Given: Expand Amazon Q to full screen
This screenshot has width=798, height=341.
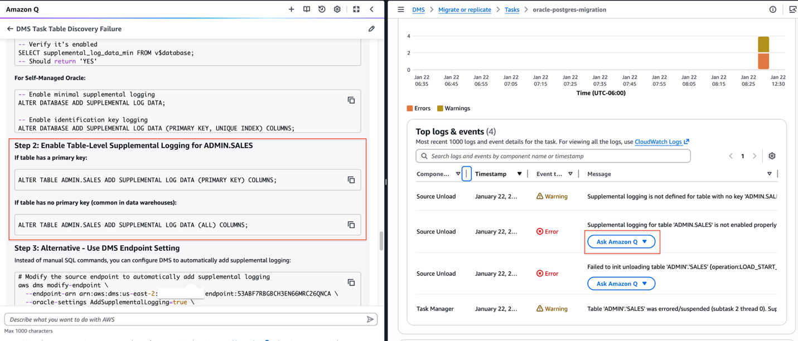Looking at the screenshot, I should (356, 9).
